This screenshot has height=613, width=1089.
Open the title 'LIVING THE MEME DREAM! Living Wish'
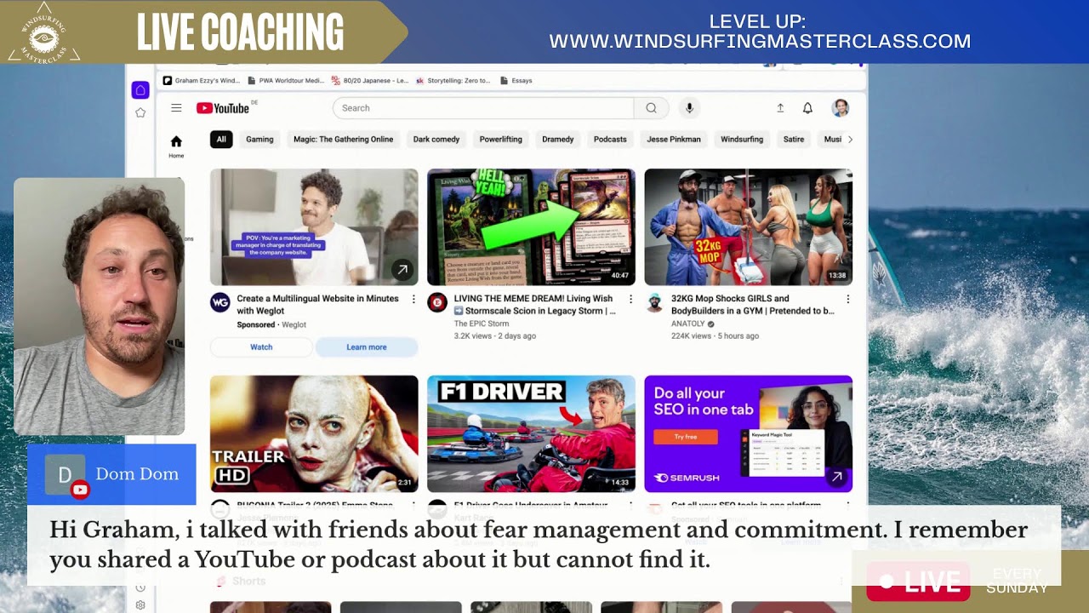pyautogui.click(x=535, y=305)
